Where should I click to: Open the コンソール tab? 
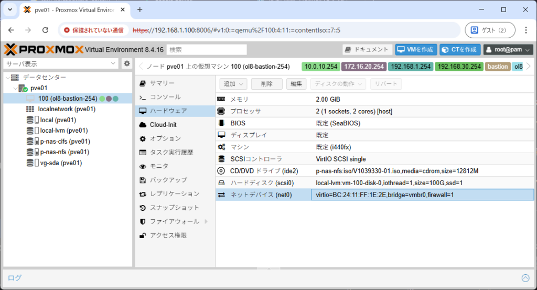click(x=175, y=97)
